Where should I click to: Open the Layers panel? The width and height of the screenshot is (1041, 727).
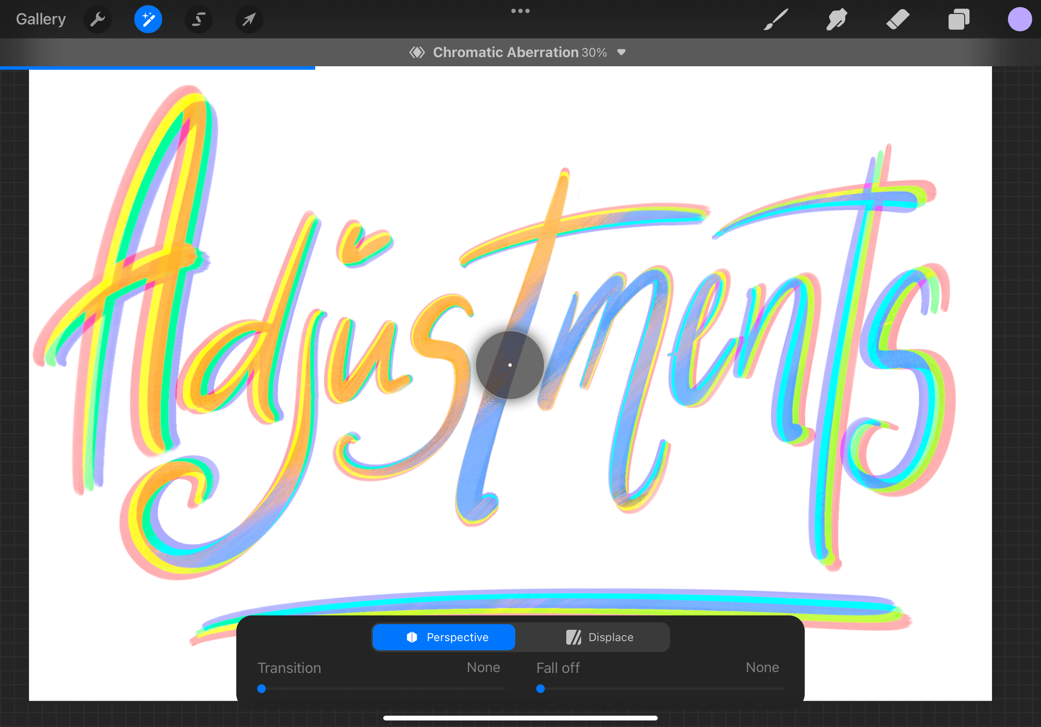pyautogui.click(x=959, y=20)
